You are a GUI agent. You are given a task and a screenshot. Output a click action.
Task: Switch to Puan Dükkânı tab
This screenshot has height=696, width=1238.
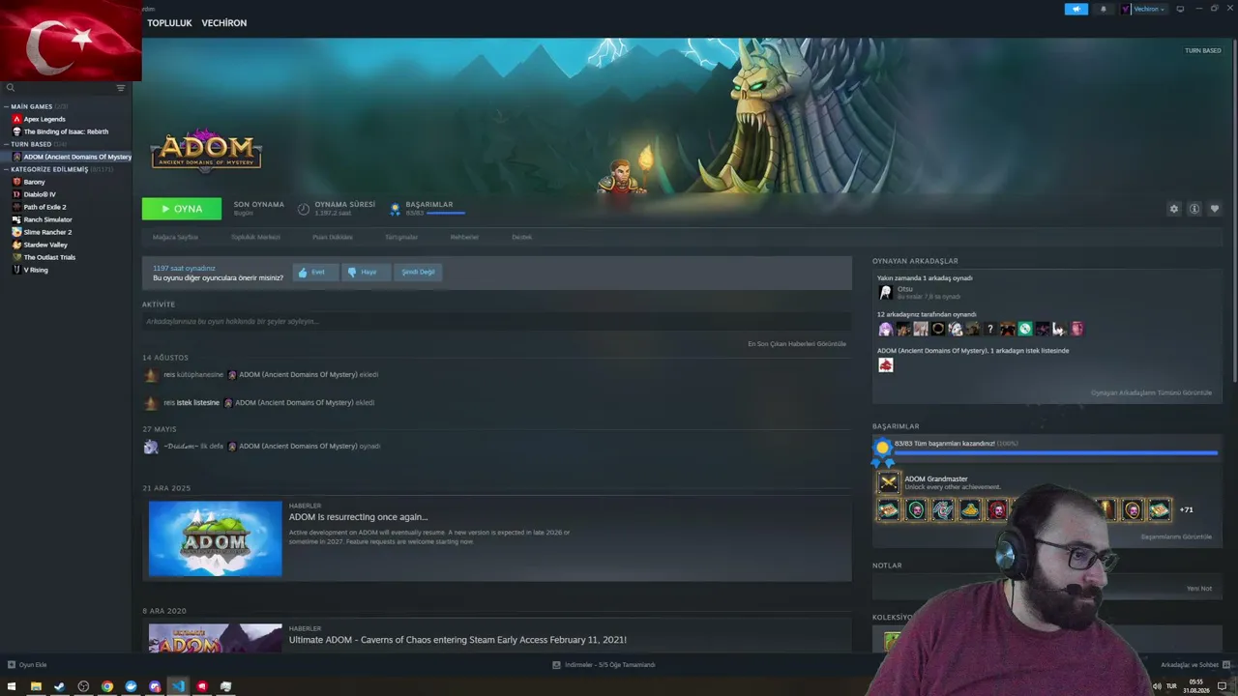click(x=333, y=237)
